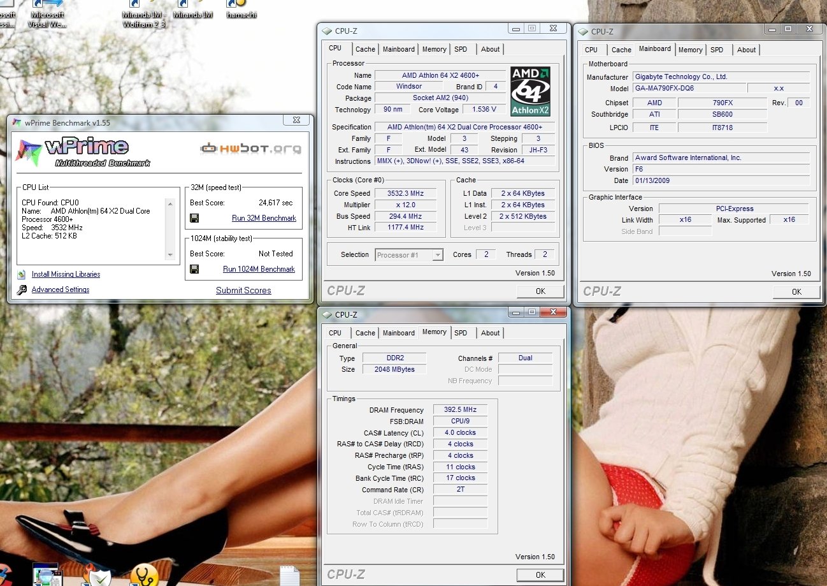Open the yellow stethoscope desktop icon
The image size is (827, 586).
coord(145,575)
